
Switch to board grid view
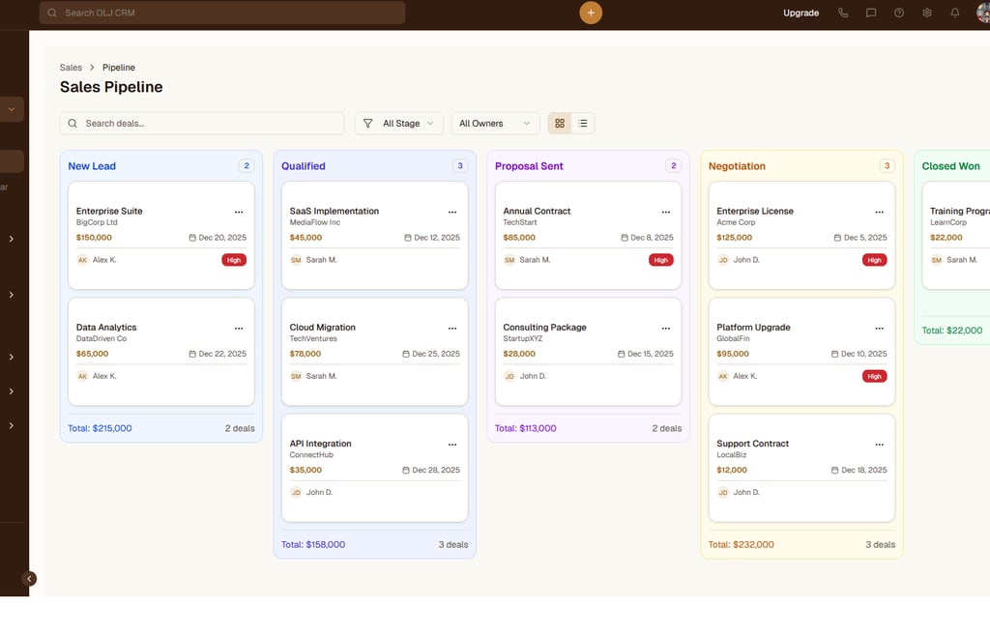click(560, 123)
